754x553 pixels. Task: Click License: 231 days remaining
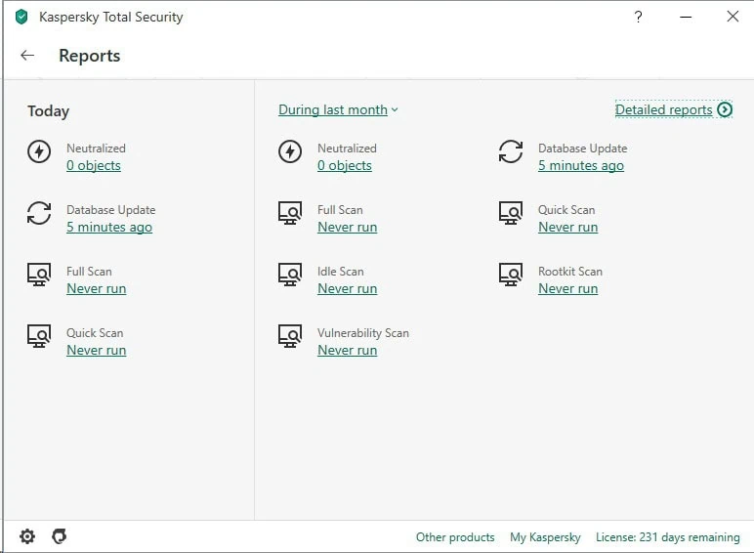[667, 537]
